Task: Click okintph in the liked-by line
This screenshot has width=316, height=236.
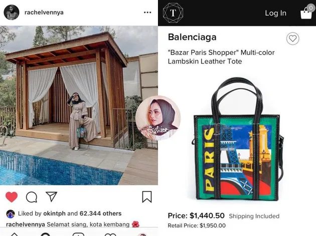Action: pyautogui.click(x=54, y=213)
